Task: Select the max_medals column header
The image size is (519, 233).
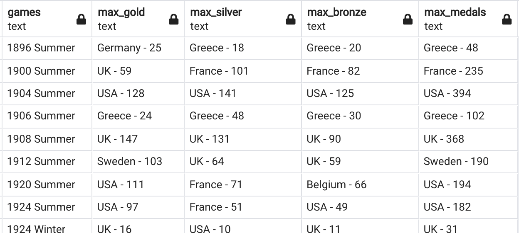Action: (x=469, y=19)
